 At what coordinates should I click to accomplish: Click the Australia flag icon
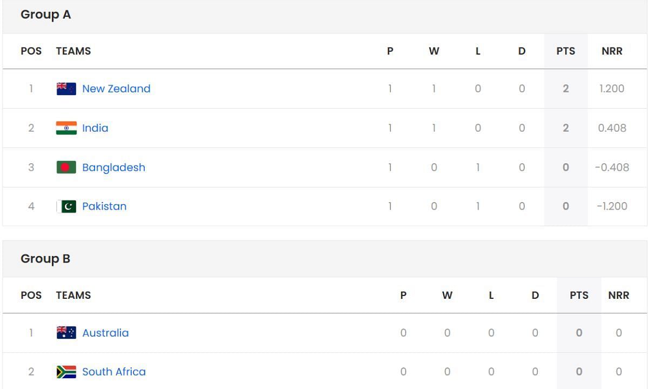(66, 333)
